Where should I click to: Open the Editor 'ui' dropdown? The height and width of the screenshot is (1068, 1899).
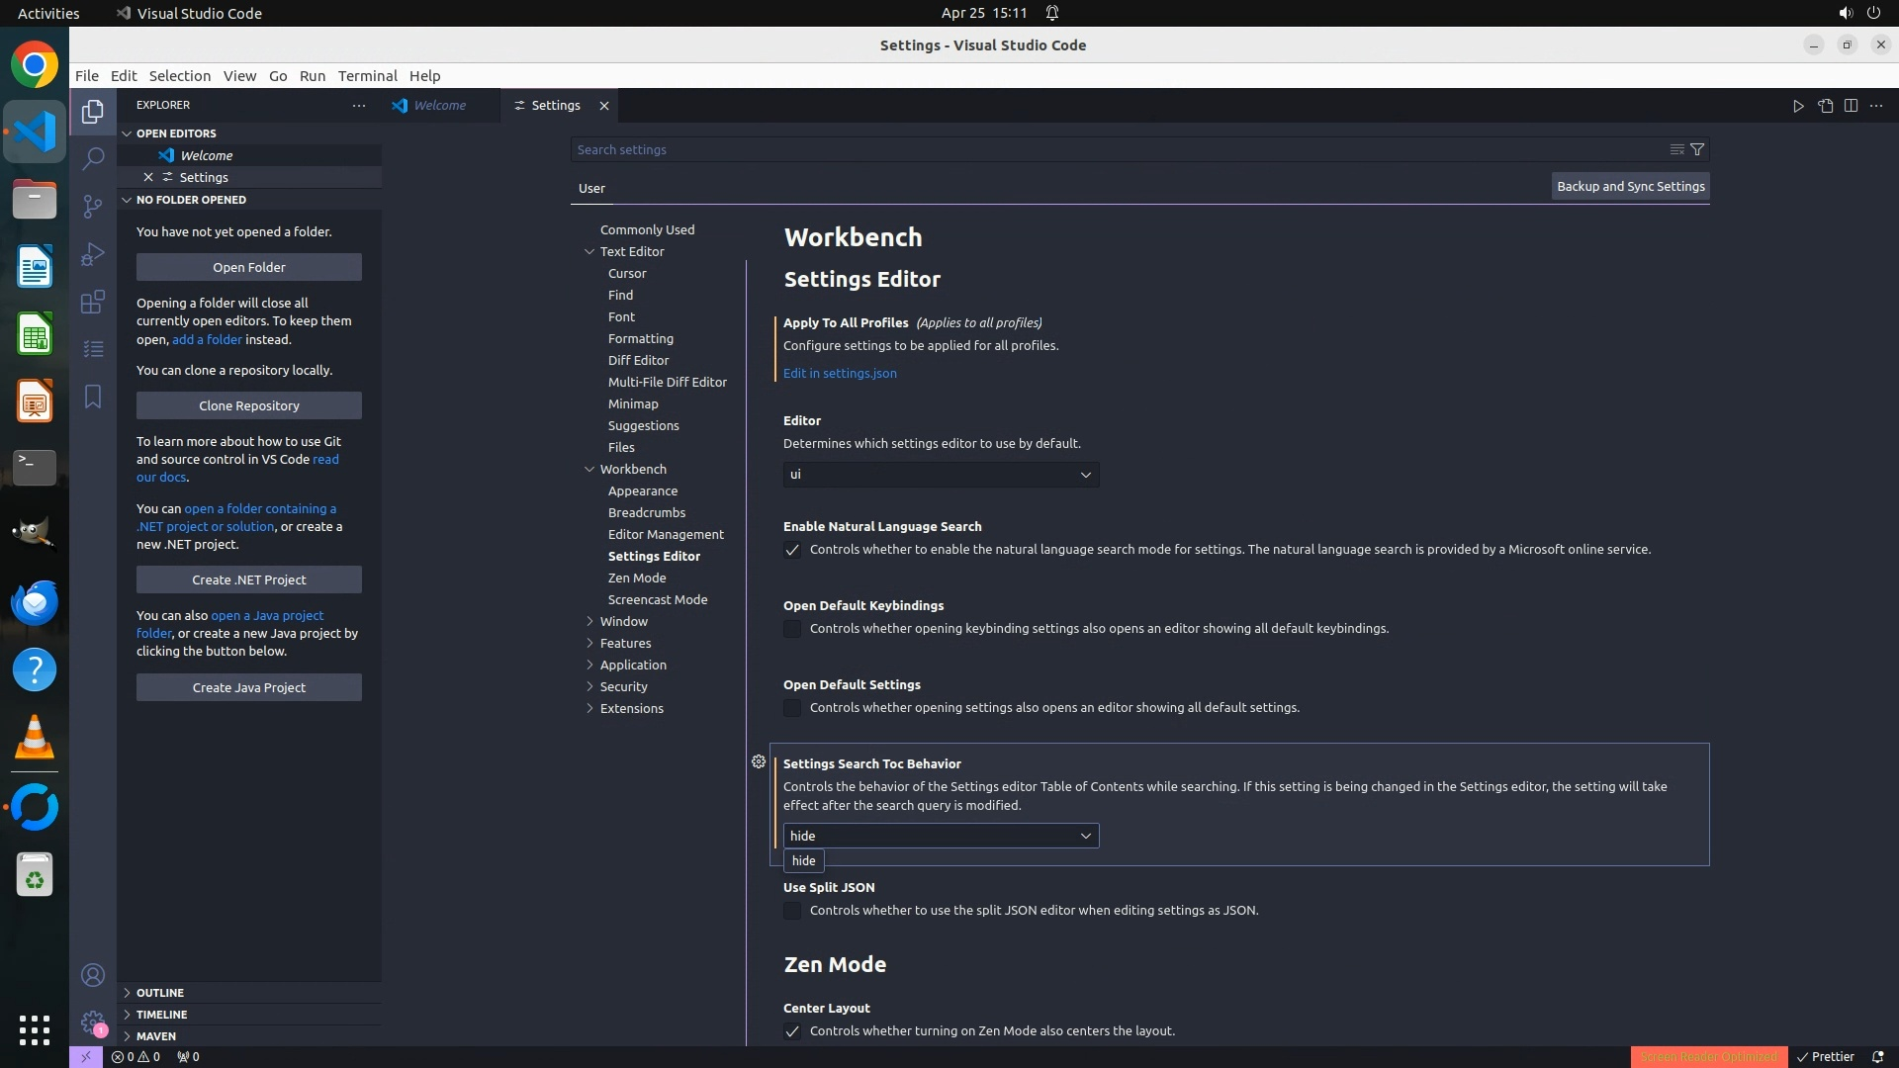[x=940, y=475]
